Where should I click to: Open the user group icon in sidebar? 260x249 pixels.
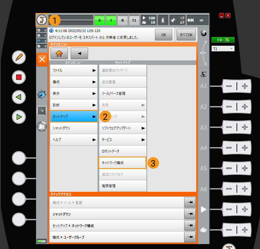click(x=42, y=127)
